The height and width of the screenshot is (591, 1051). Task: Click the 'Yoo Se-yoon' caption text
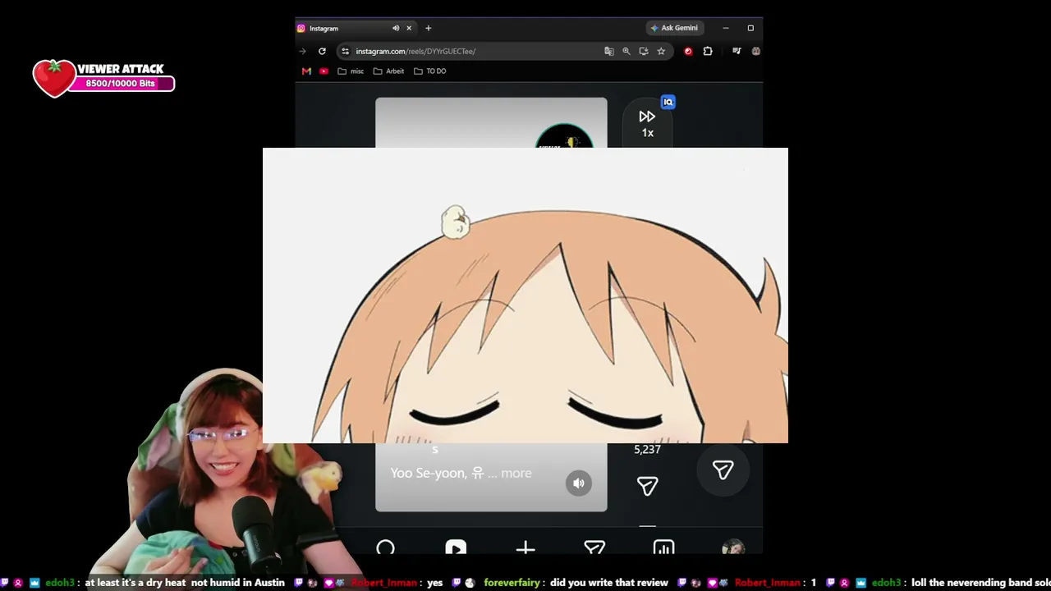429,474
